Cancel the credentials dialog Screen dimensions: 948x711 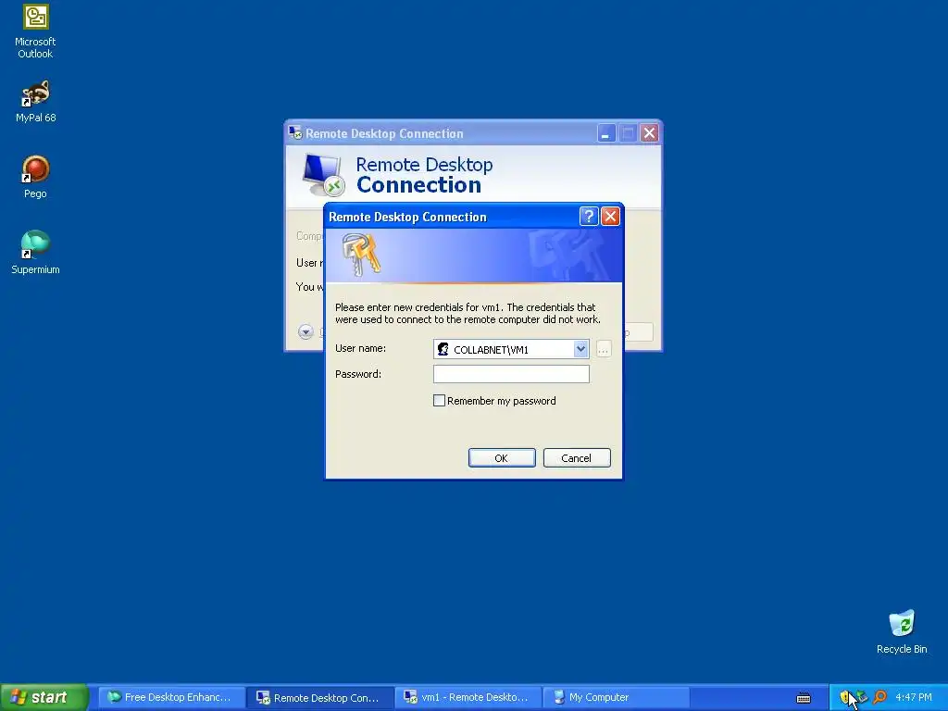tap(577, 457)
